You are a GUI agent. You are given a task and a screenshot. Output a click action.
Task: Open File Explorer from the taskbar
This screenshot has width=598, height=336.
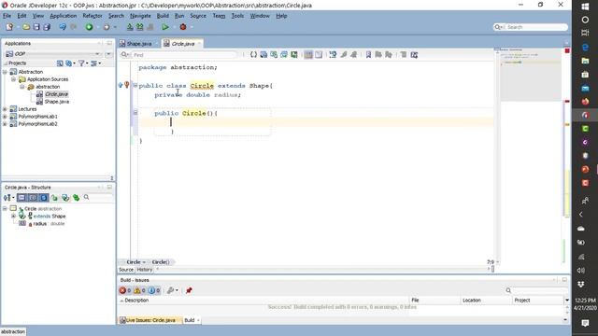click(x=585, y=61)
